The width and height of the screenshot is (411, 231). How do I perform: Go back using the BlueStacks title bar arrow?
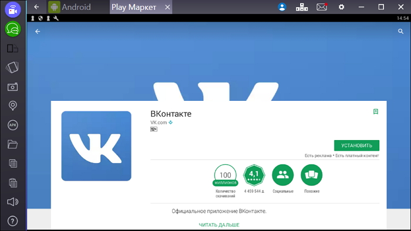[x=36, y=7]
